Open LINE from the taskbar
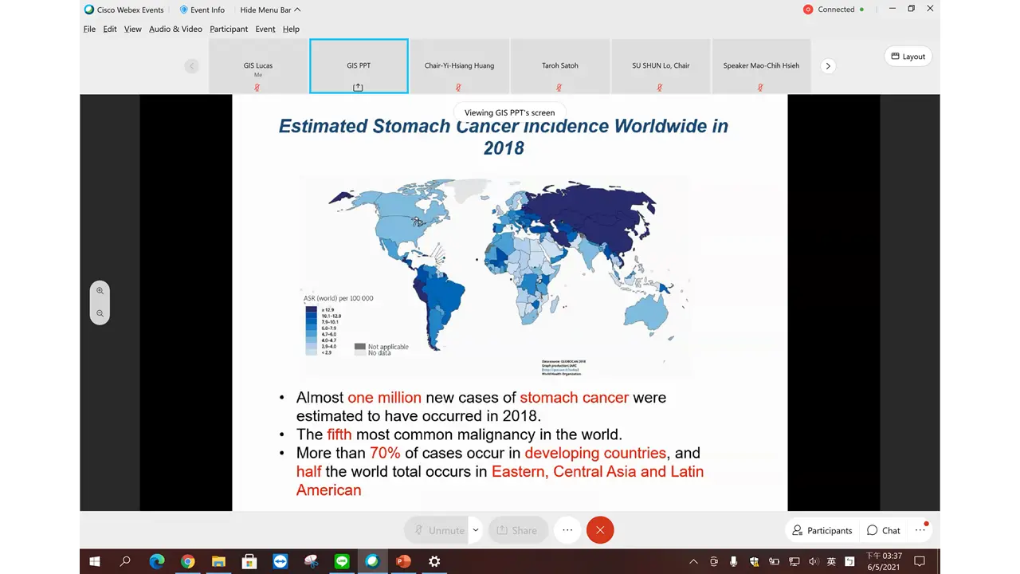This screenshot has height=574, width=1020. click(x=342, y=561)
